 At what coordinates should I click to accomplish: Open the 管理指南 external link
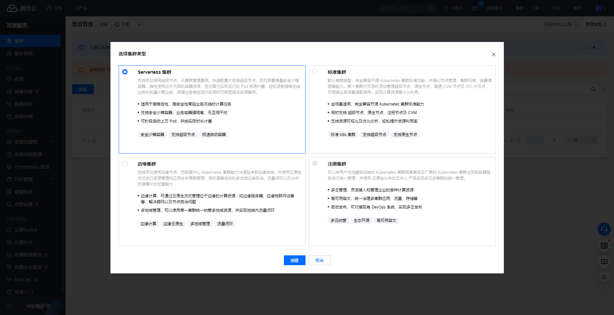(596, 25)
